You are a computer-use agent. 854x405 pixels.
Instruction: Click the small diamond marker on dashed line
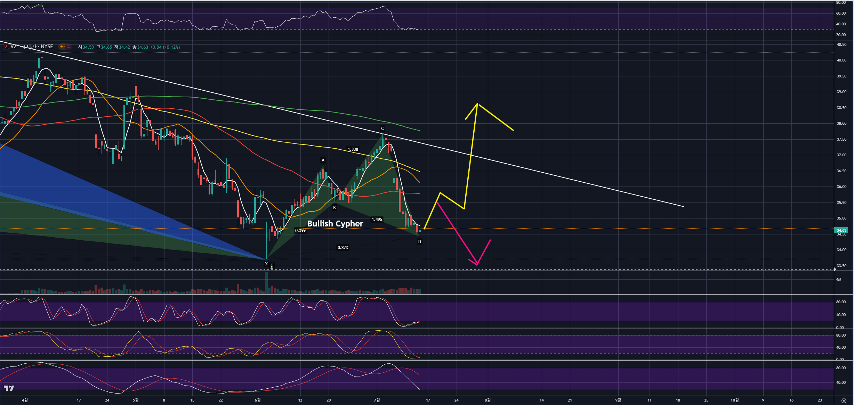coord(835,269)
